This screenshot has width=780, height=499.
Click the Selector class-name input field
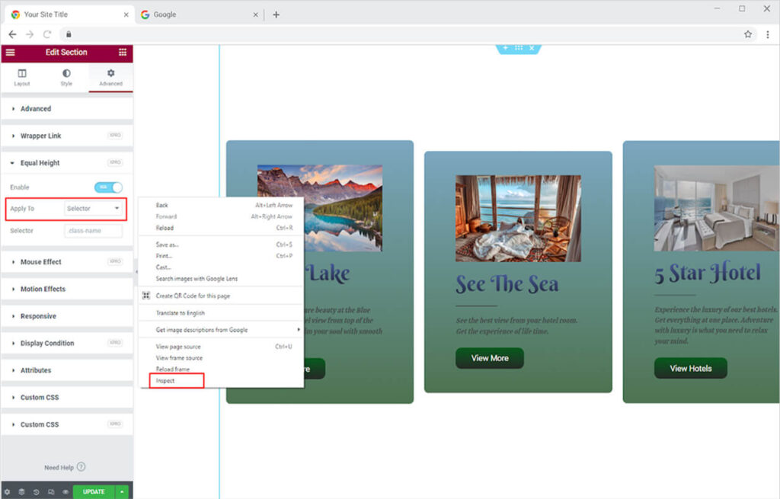pyautogui.click(x=93, y=231)
